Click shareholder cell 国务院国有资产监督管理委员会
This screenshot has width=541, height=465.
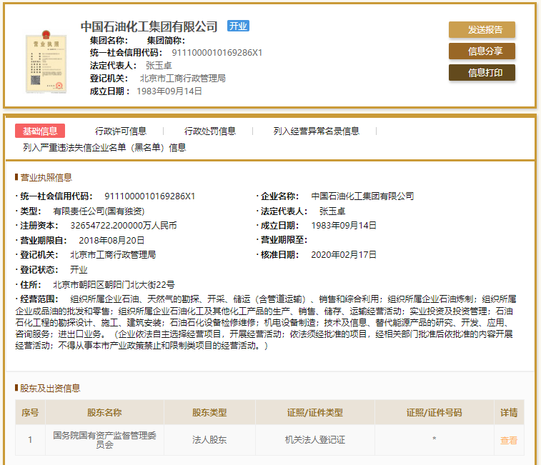(104, 440)
